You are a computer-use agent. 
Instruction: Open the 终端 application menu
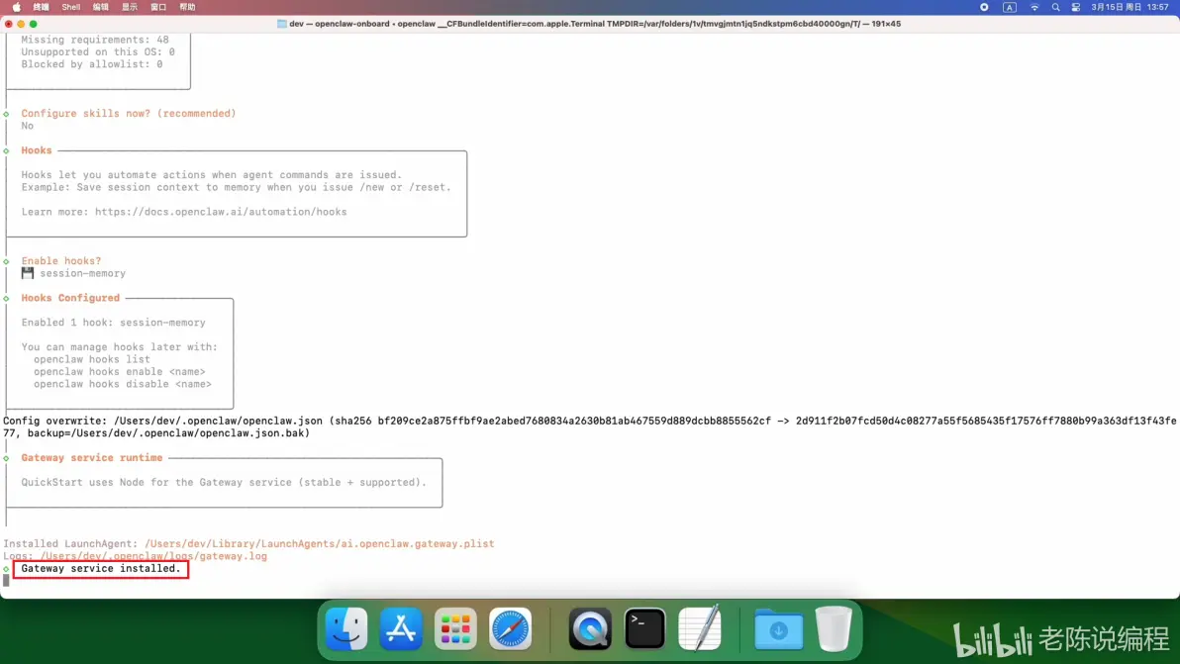(x=41, y=7)
